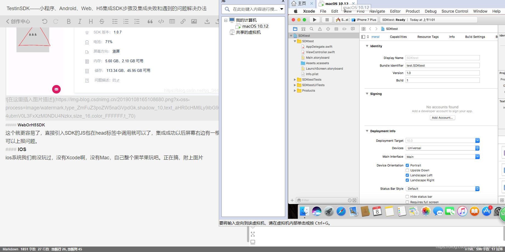Open the Deployment Target dropdown
The image size is (505, 252).
tap(477, 140)
